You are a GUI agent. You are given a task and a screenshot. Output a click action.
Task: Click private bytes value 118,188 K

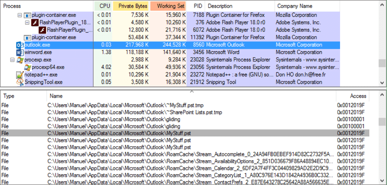[136, 52]
